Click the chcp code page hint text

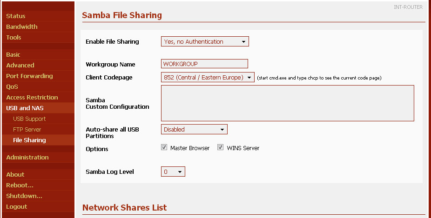coord(319,78)
